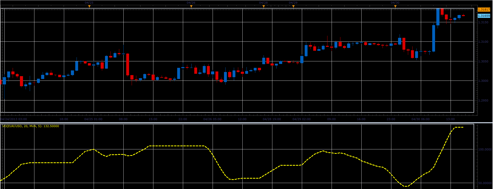Click the 04/24/2013 03:00 time label

click(x=14, y=119)
